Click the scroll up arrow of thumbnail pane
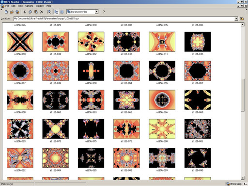 coord(243,25)
